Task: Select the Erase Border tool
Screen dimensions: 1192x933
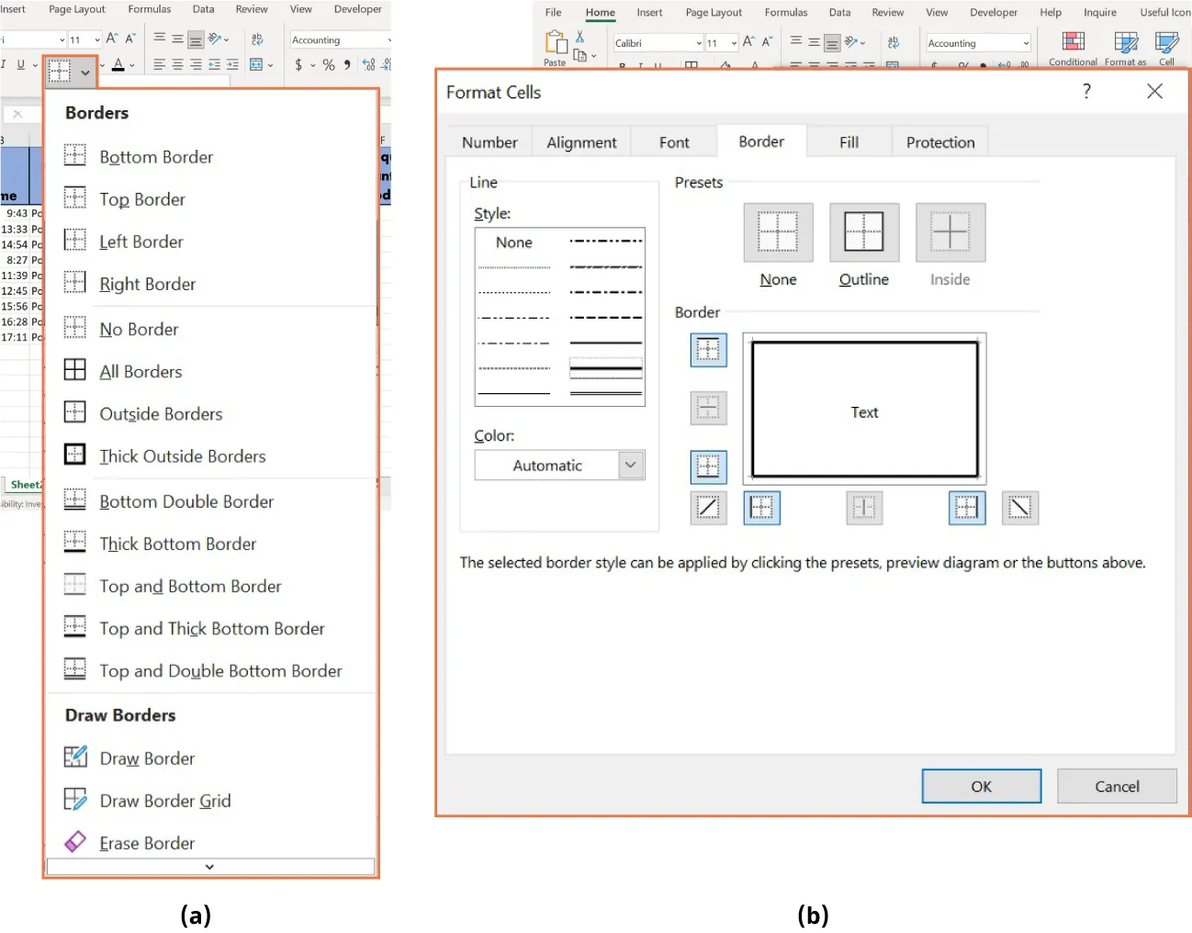Action: [x=147, y=843]
